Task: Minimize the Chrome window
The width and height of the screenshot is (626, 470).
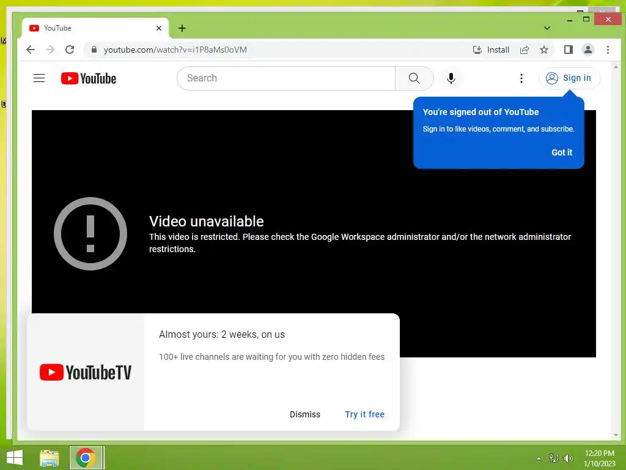Action: (x=570, y=20)
